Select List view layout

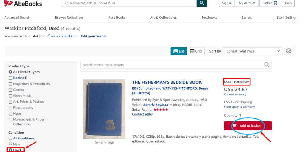179,51
